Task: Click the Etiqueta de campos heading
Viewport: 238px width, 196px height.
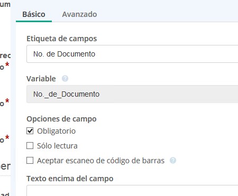Action: click(62, 39)
